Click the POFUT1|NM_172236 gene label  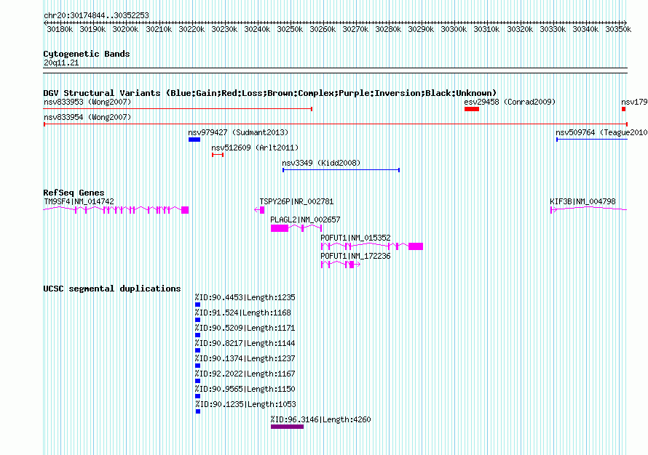pyautogui.click(x=355, y=256)
